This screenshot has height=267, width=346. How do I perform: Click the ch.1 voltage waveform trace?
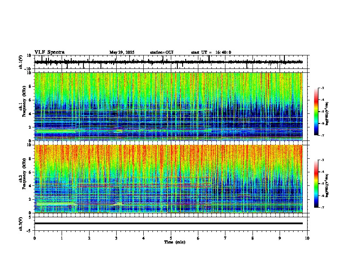point(168,62)
